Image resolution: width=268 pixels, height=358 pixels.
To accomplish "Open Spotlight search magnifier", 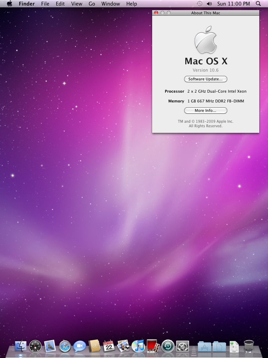I will pyautogui.click(x=258, y=3).
